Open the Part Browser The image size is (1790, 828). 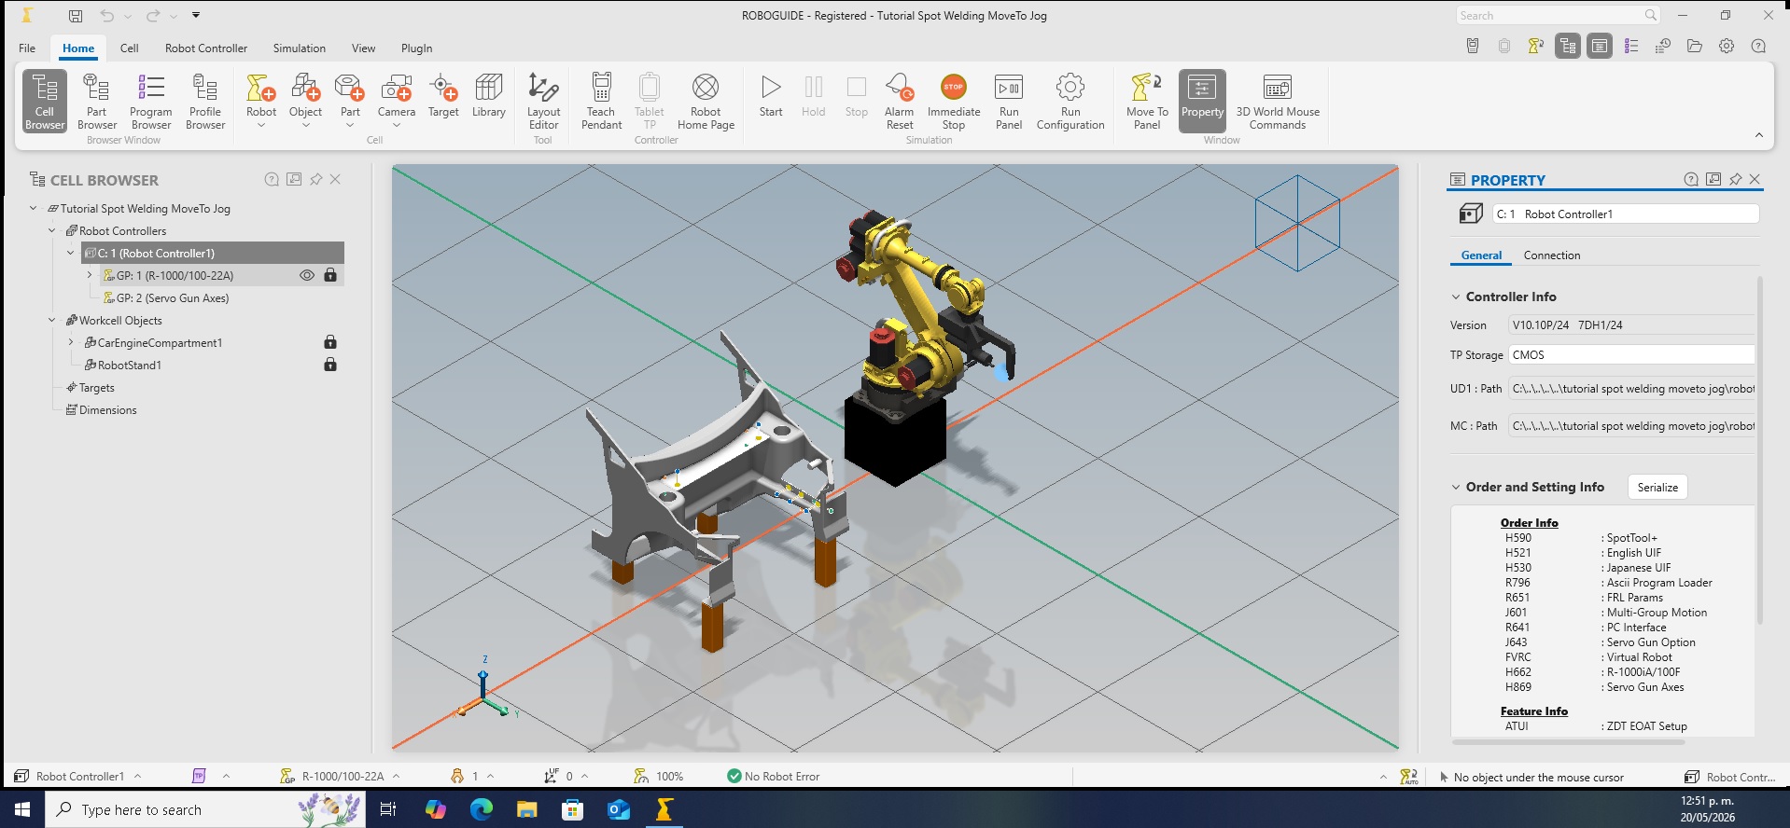click(97, 101)
